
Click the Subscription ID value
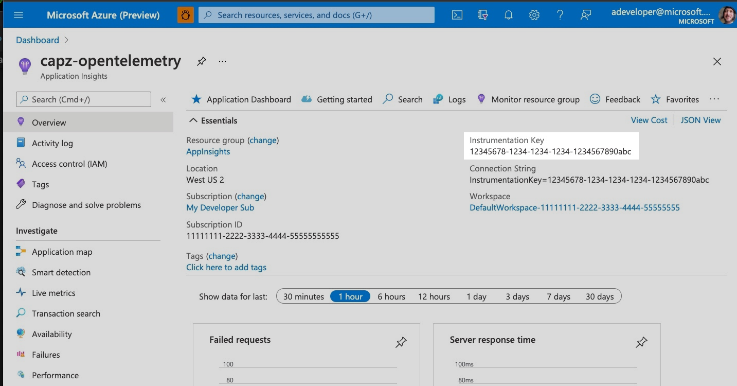click(263, 236)
